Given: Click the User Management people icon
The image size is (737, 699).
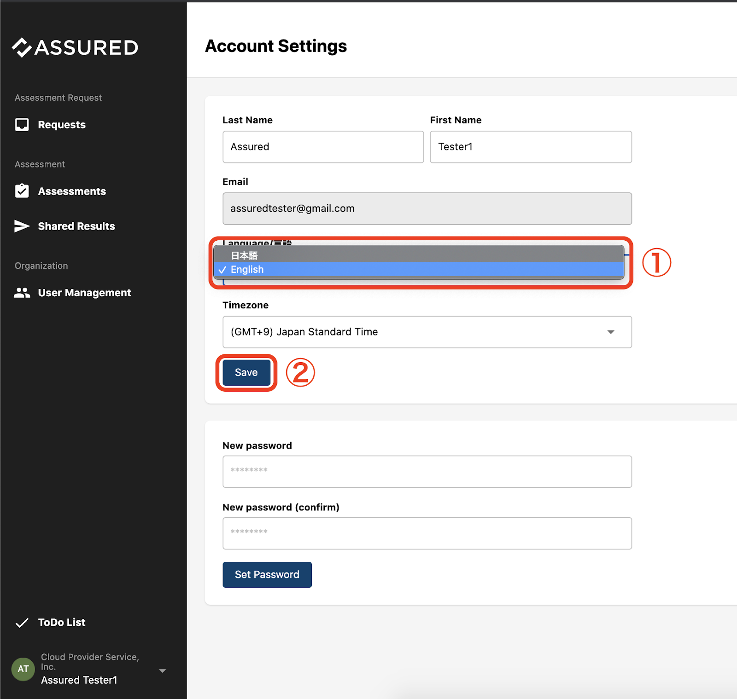Looking at the screenshot, I should coord(22,293).
